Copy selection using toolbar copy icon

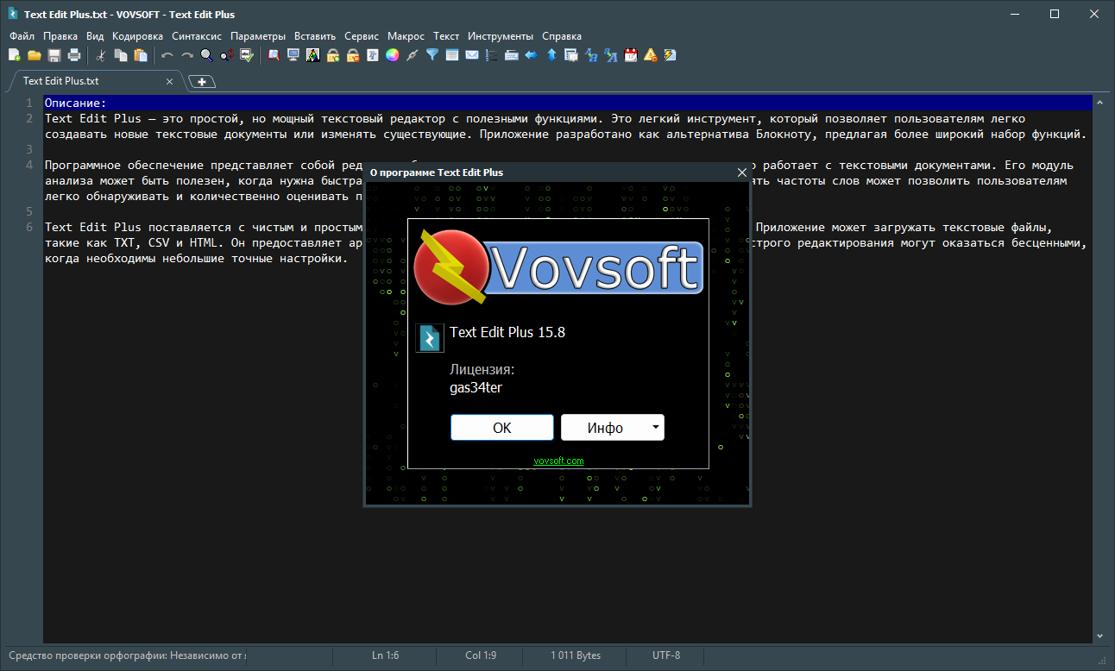121,55
